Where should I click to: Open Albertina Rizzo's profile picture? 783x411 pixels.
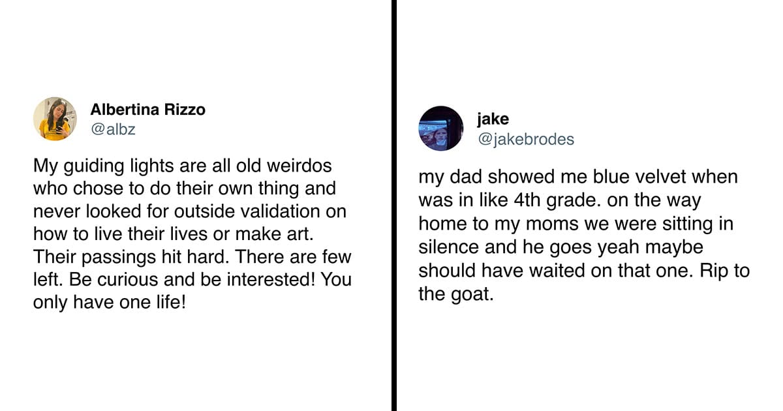click(x=55, y=119)
